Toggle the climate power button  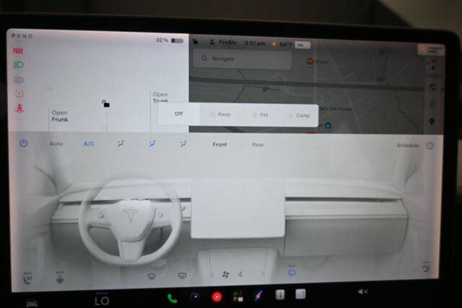coord(24,144)
